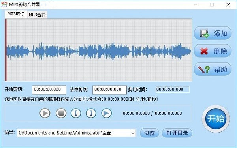
Task: Expand the output path dropdown arrow
Action: pyautogui.click(x=133, y=133)
